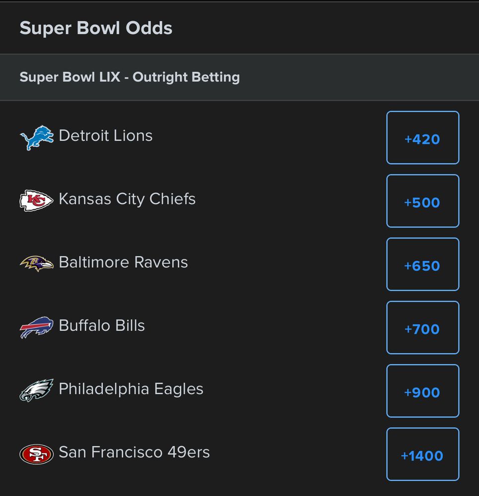The height and width of the screenshot is (496, 479).
Task: Tap the +1400 49ers odds button
Action: [422, 454]
